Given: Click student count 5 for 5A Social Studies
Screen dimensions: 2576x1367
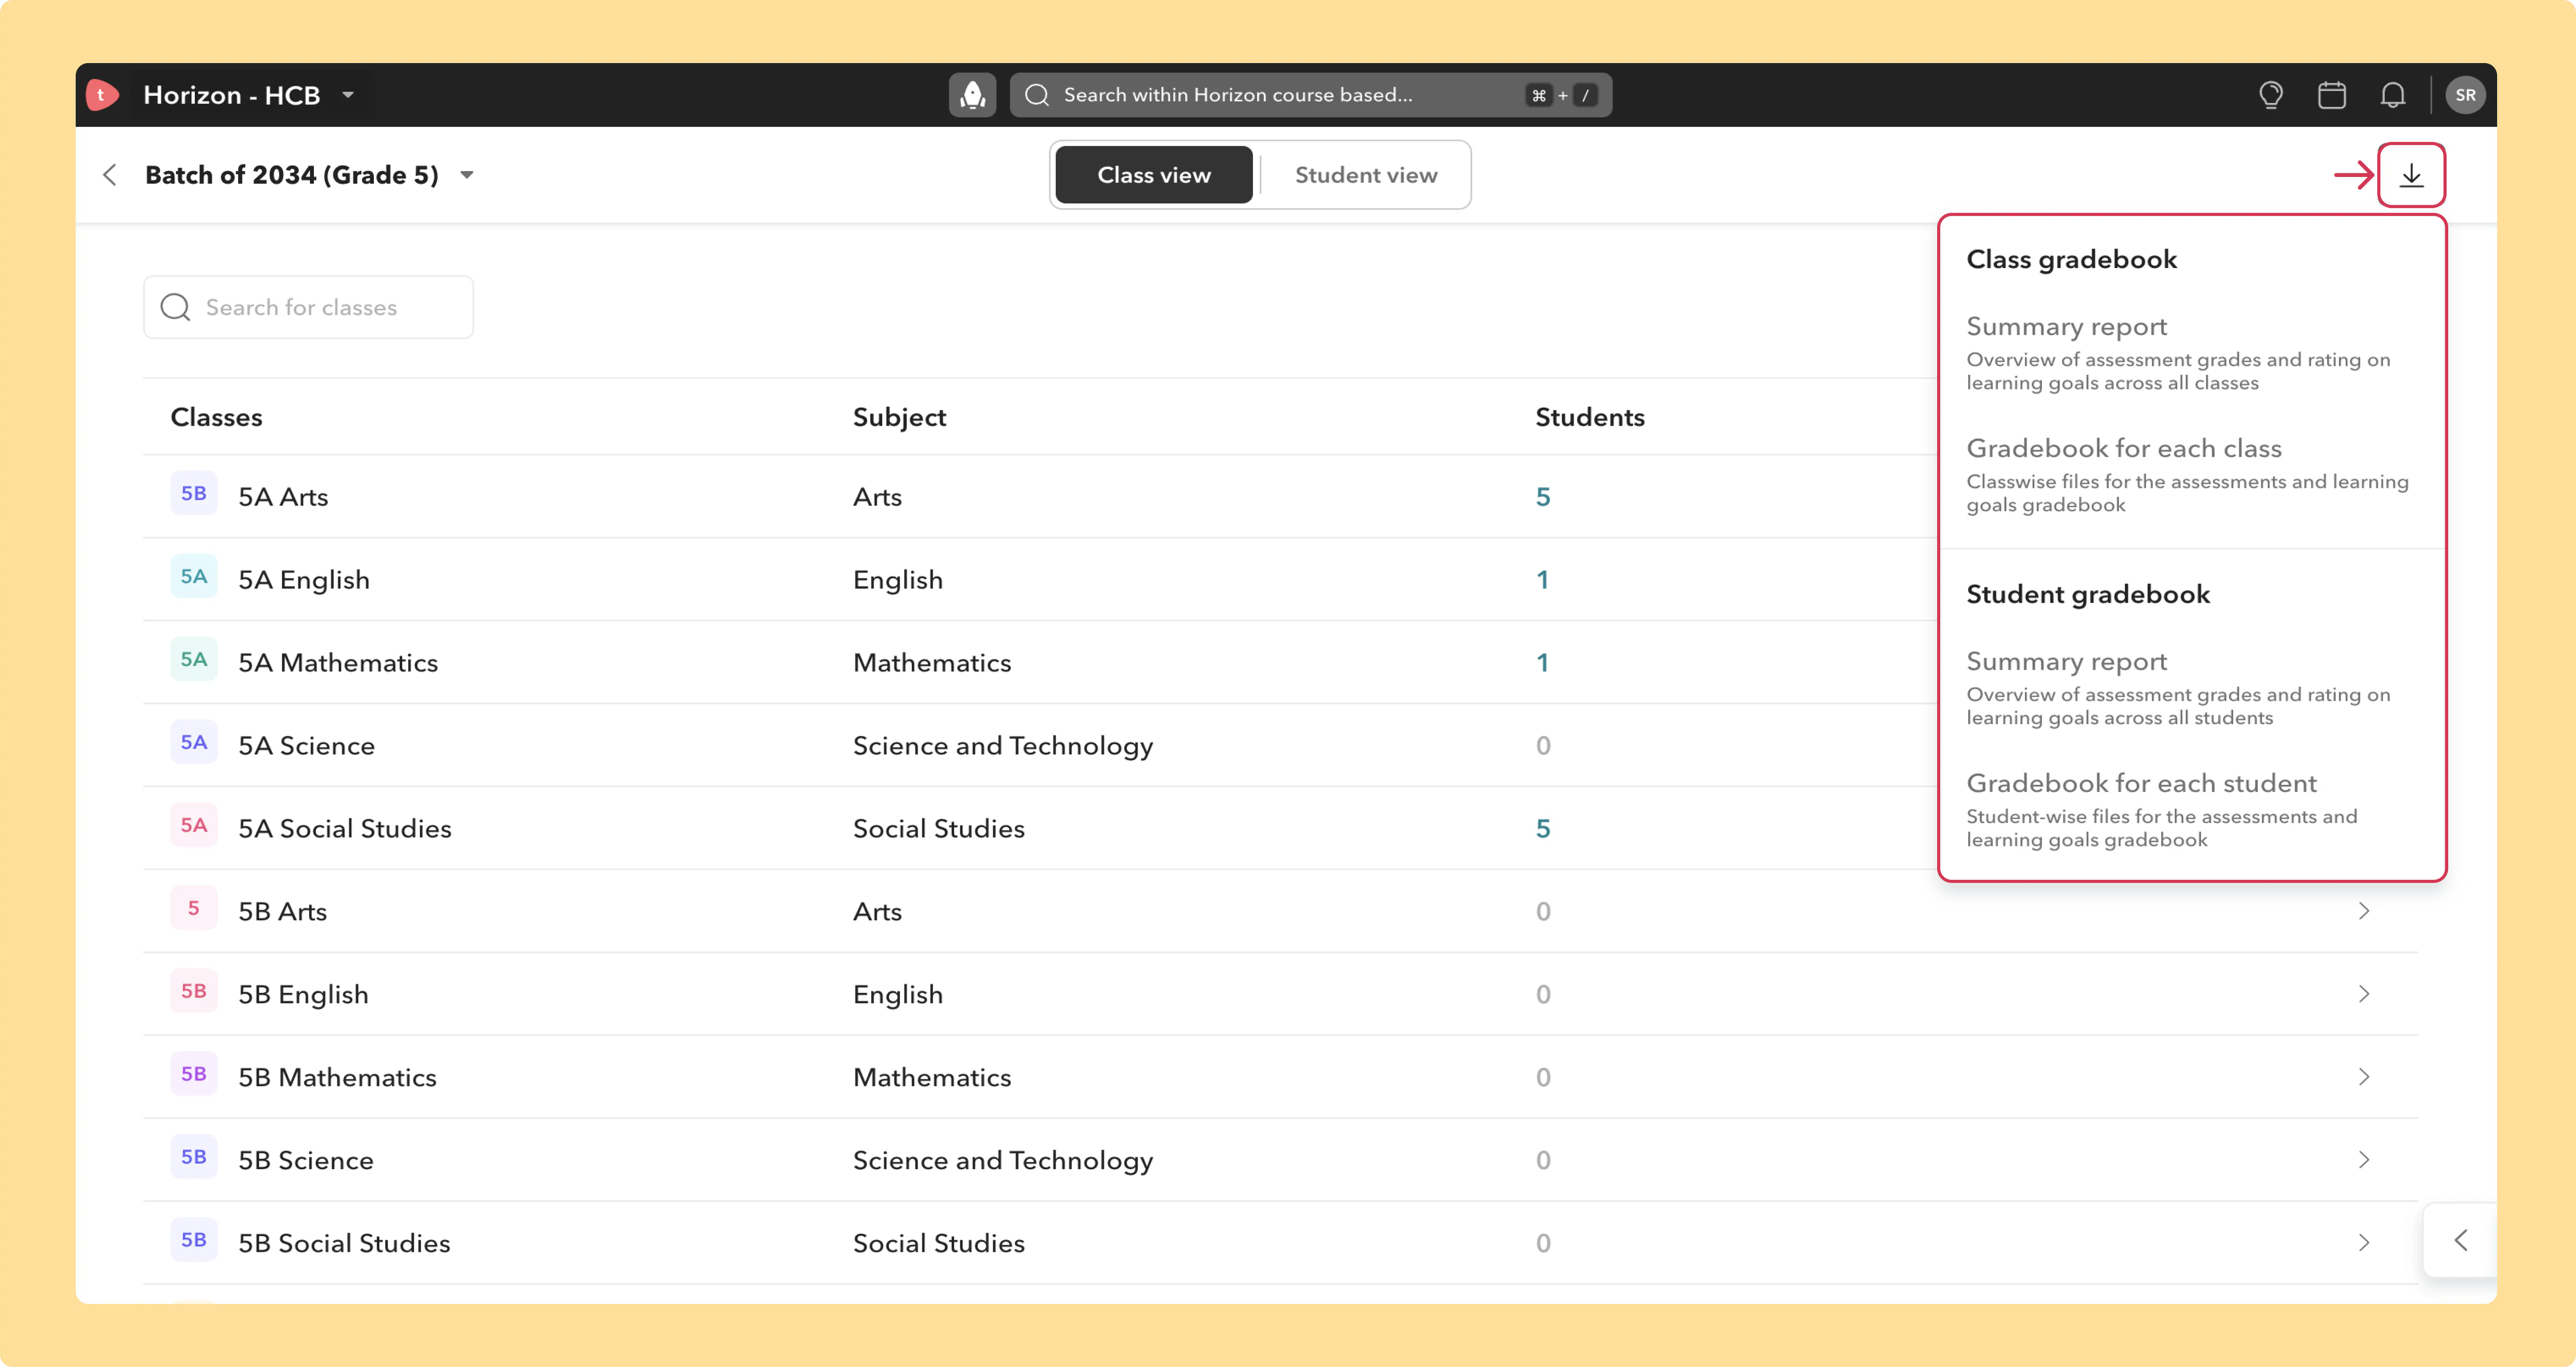Looking at the screenshot, I should [1543, 829].
